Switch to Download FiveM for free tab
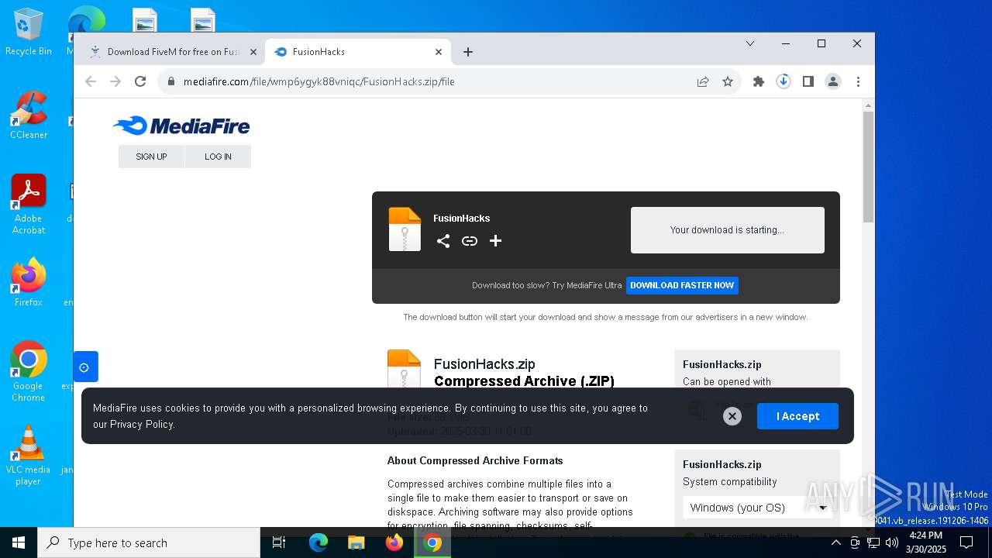Viewport: 992px width, 558px height. [x=174, y=52]
